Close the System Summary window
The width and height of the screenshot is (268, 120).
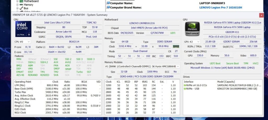(261, 15)
